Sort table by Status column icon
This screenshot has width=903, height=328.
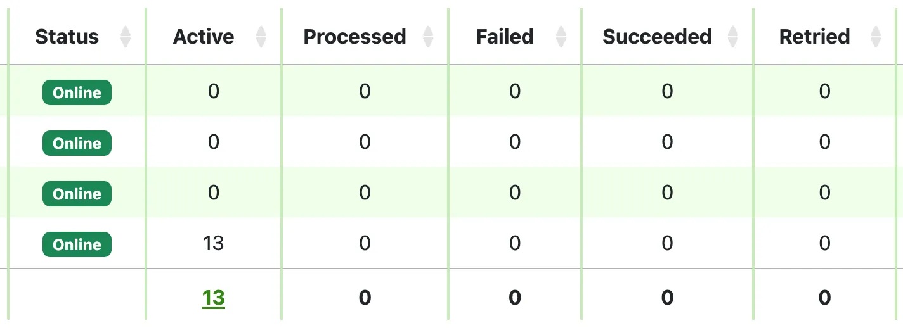pos(126,37)
